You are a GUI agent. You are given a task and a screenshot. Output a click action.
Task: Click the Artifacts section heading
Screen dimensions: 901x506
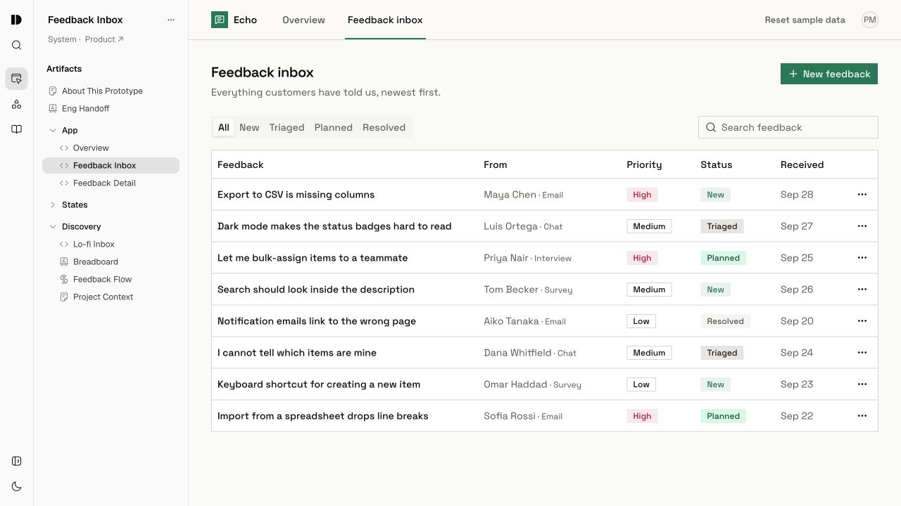pyautogui.click(x=64, y=69)
